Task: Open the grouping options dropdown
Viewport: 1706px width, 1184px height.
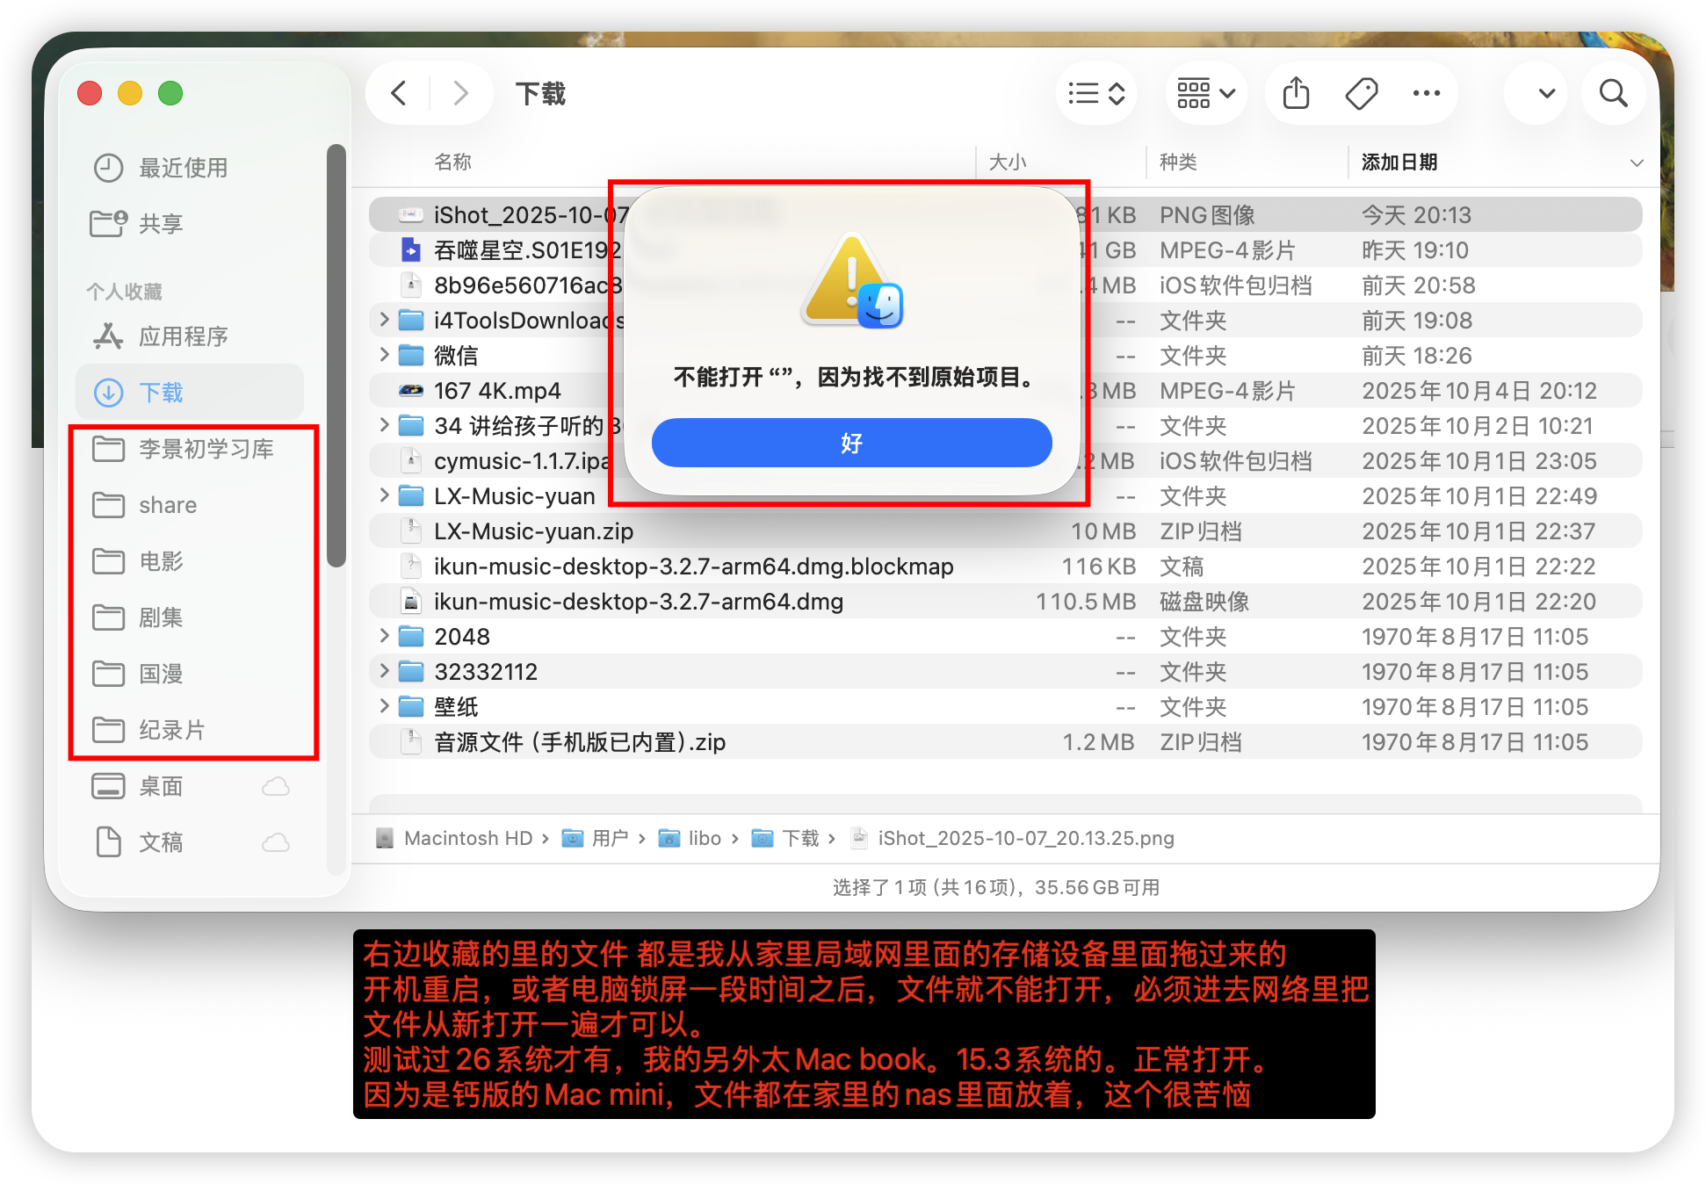Action: (1206, 93)
